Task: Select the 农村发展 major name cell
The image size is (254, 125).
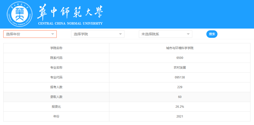Action: [x=180, y=68]
